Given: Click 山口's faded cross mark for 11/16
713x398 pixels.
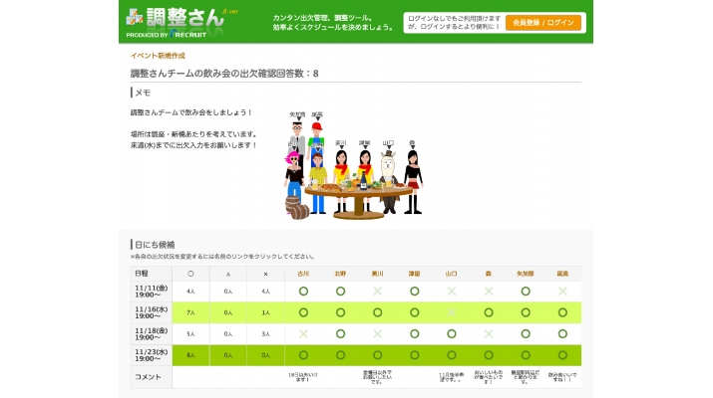Looking at the screenshot, I should (x=451, y=312).
